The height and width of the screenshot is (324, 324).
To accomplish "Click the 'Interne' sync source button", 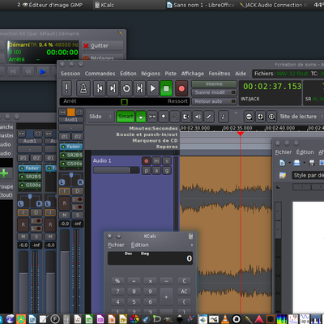I will click(x=214, y=84).
